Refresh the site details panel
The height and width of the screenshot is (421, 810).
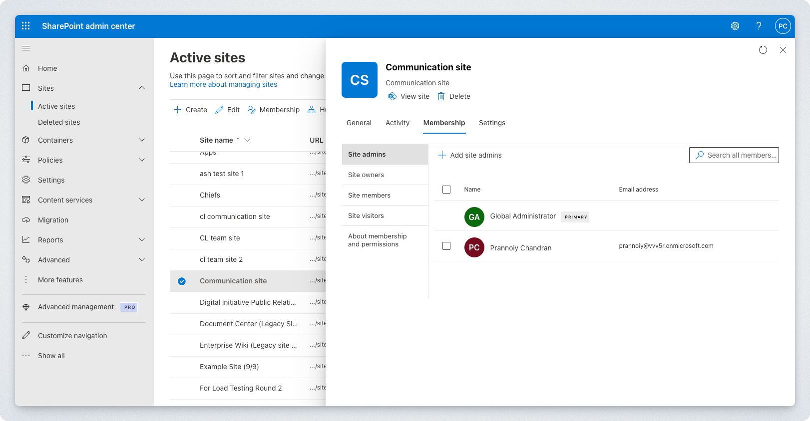(x=763, y=50)
